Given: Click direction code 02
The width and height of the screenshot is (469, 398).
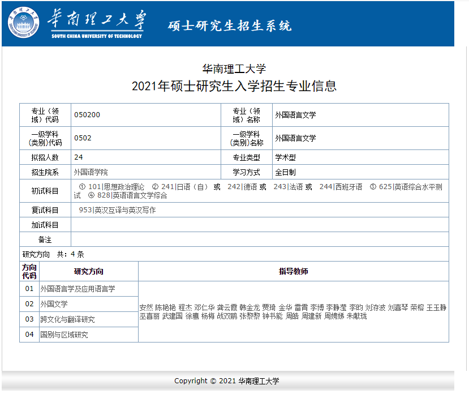Looking at the screenshot, I should pos(29,304).
